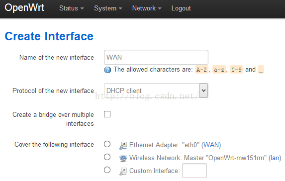This screenshot has height=181, width=285.
Task: Open the protocol dropdown showing DHCP client
Action: (x=156, y=90)
